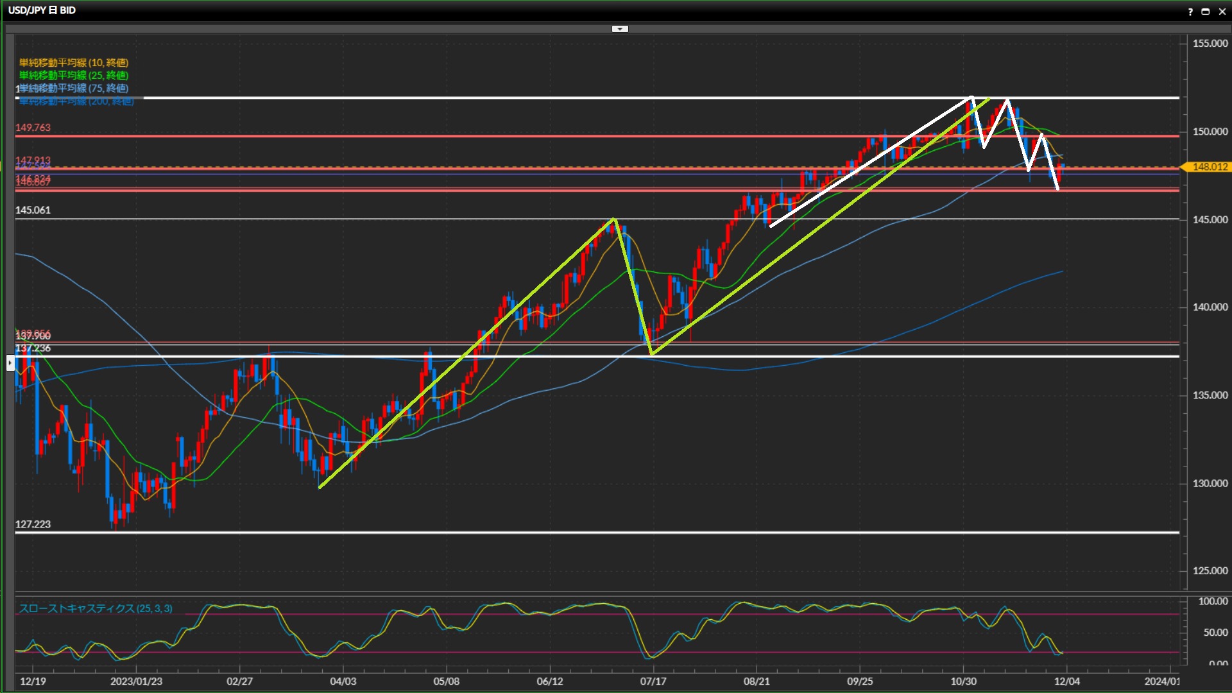Click the 10/30 date on time axis
Image resolution: width=1232 pixels, height=693 pixels.
point(963,681)
